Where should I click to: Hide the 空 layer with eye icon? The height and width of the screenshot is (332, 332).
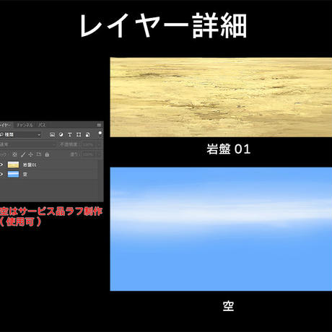point(1,174)
